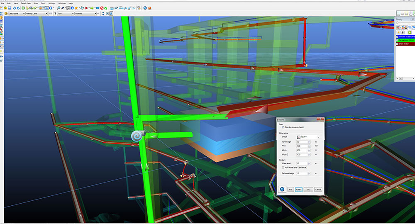Toggle Hold water level (dynamics) checkbox
This screenshot has width=415, height=224.
[283, 168]
